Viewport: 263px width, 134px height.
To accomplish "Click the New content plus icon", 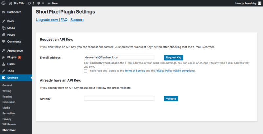I will pos(49,3).
